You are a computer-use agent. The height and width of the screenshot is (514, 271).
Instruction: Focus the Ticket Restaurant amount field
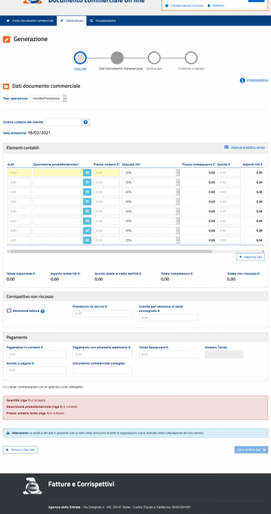tap(168, 354)
